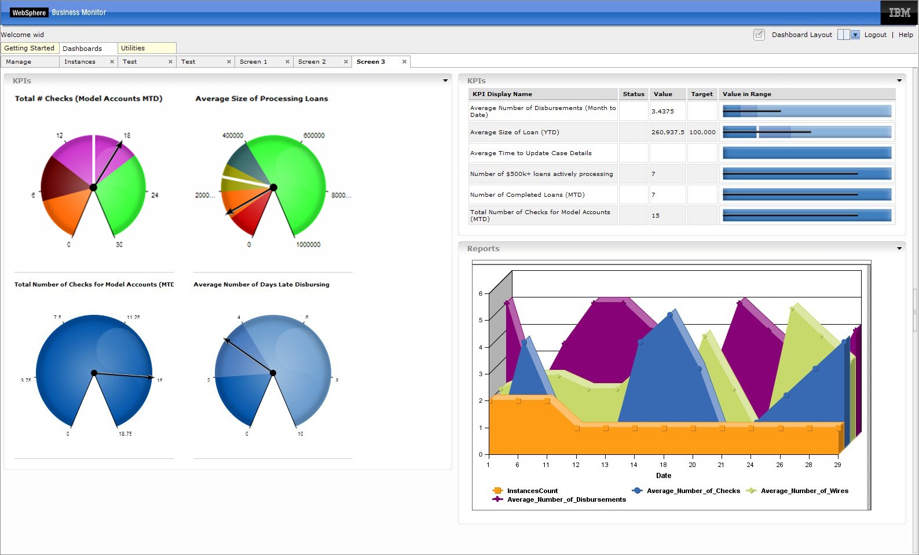The image size is (919, 555).
Task: Click the Date axis label in chart
Action: (x=664, y=476)
